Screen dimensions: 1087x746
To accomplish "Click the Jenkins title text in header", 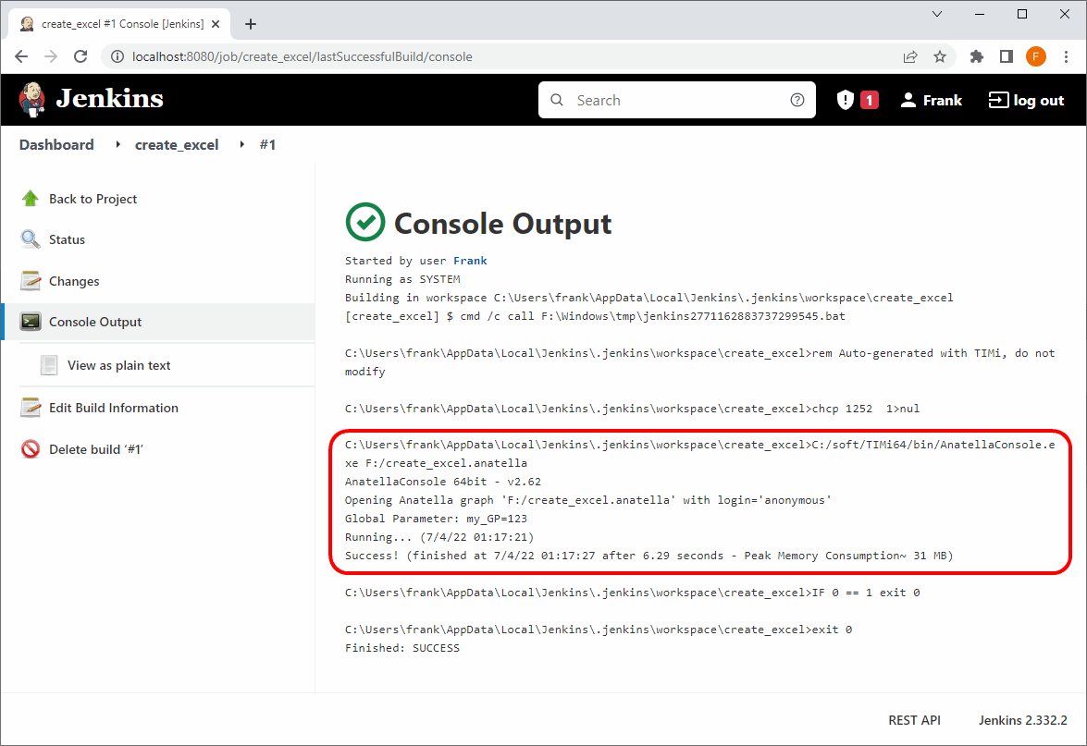I will pos(109,99).
